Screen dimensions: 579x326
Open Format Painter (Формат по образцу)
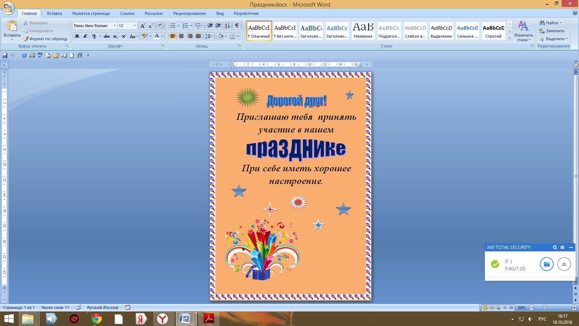(x=45, y=39)
